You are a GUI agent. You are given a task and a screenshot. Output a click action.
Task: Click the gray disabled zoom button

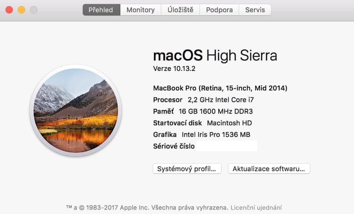34,10
